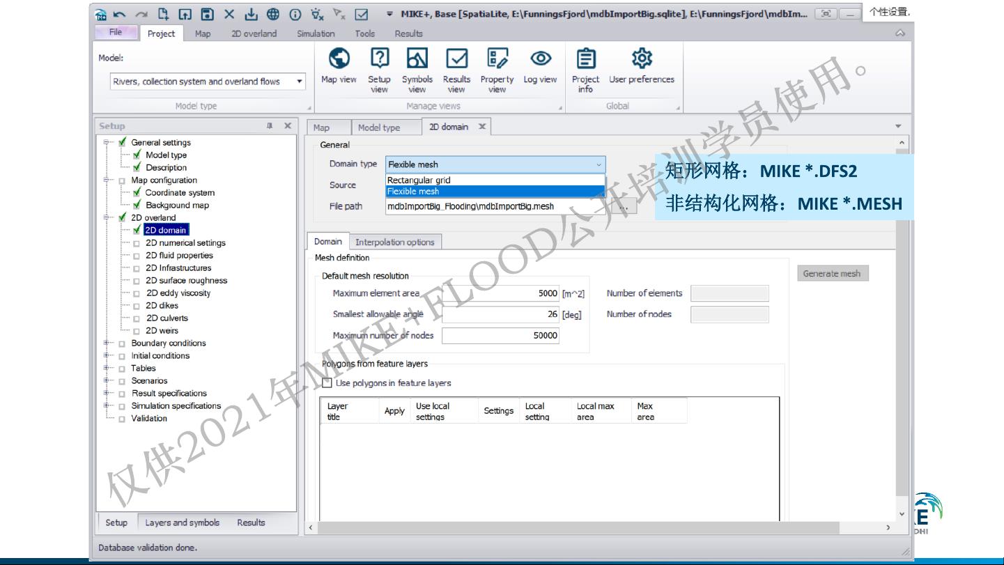Open the File menu
This screenshot has height=565, width=1004.
click(116, 33)
